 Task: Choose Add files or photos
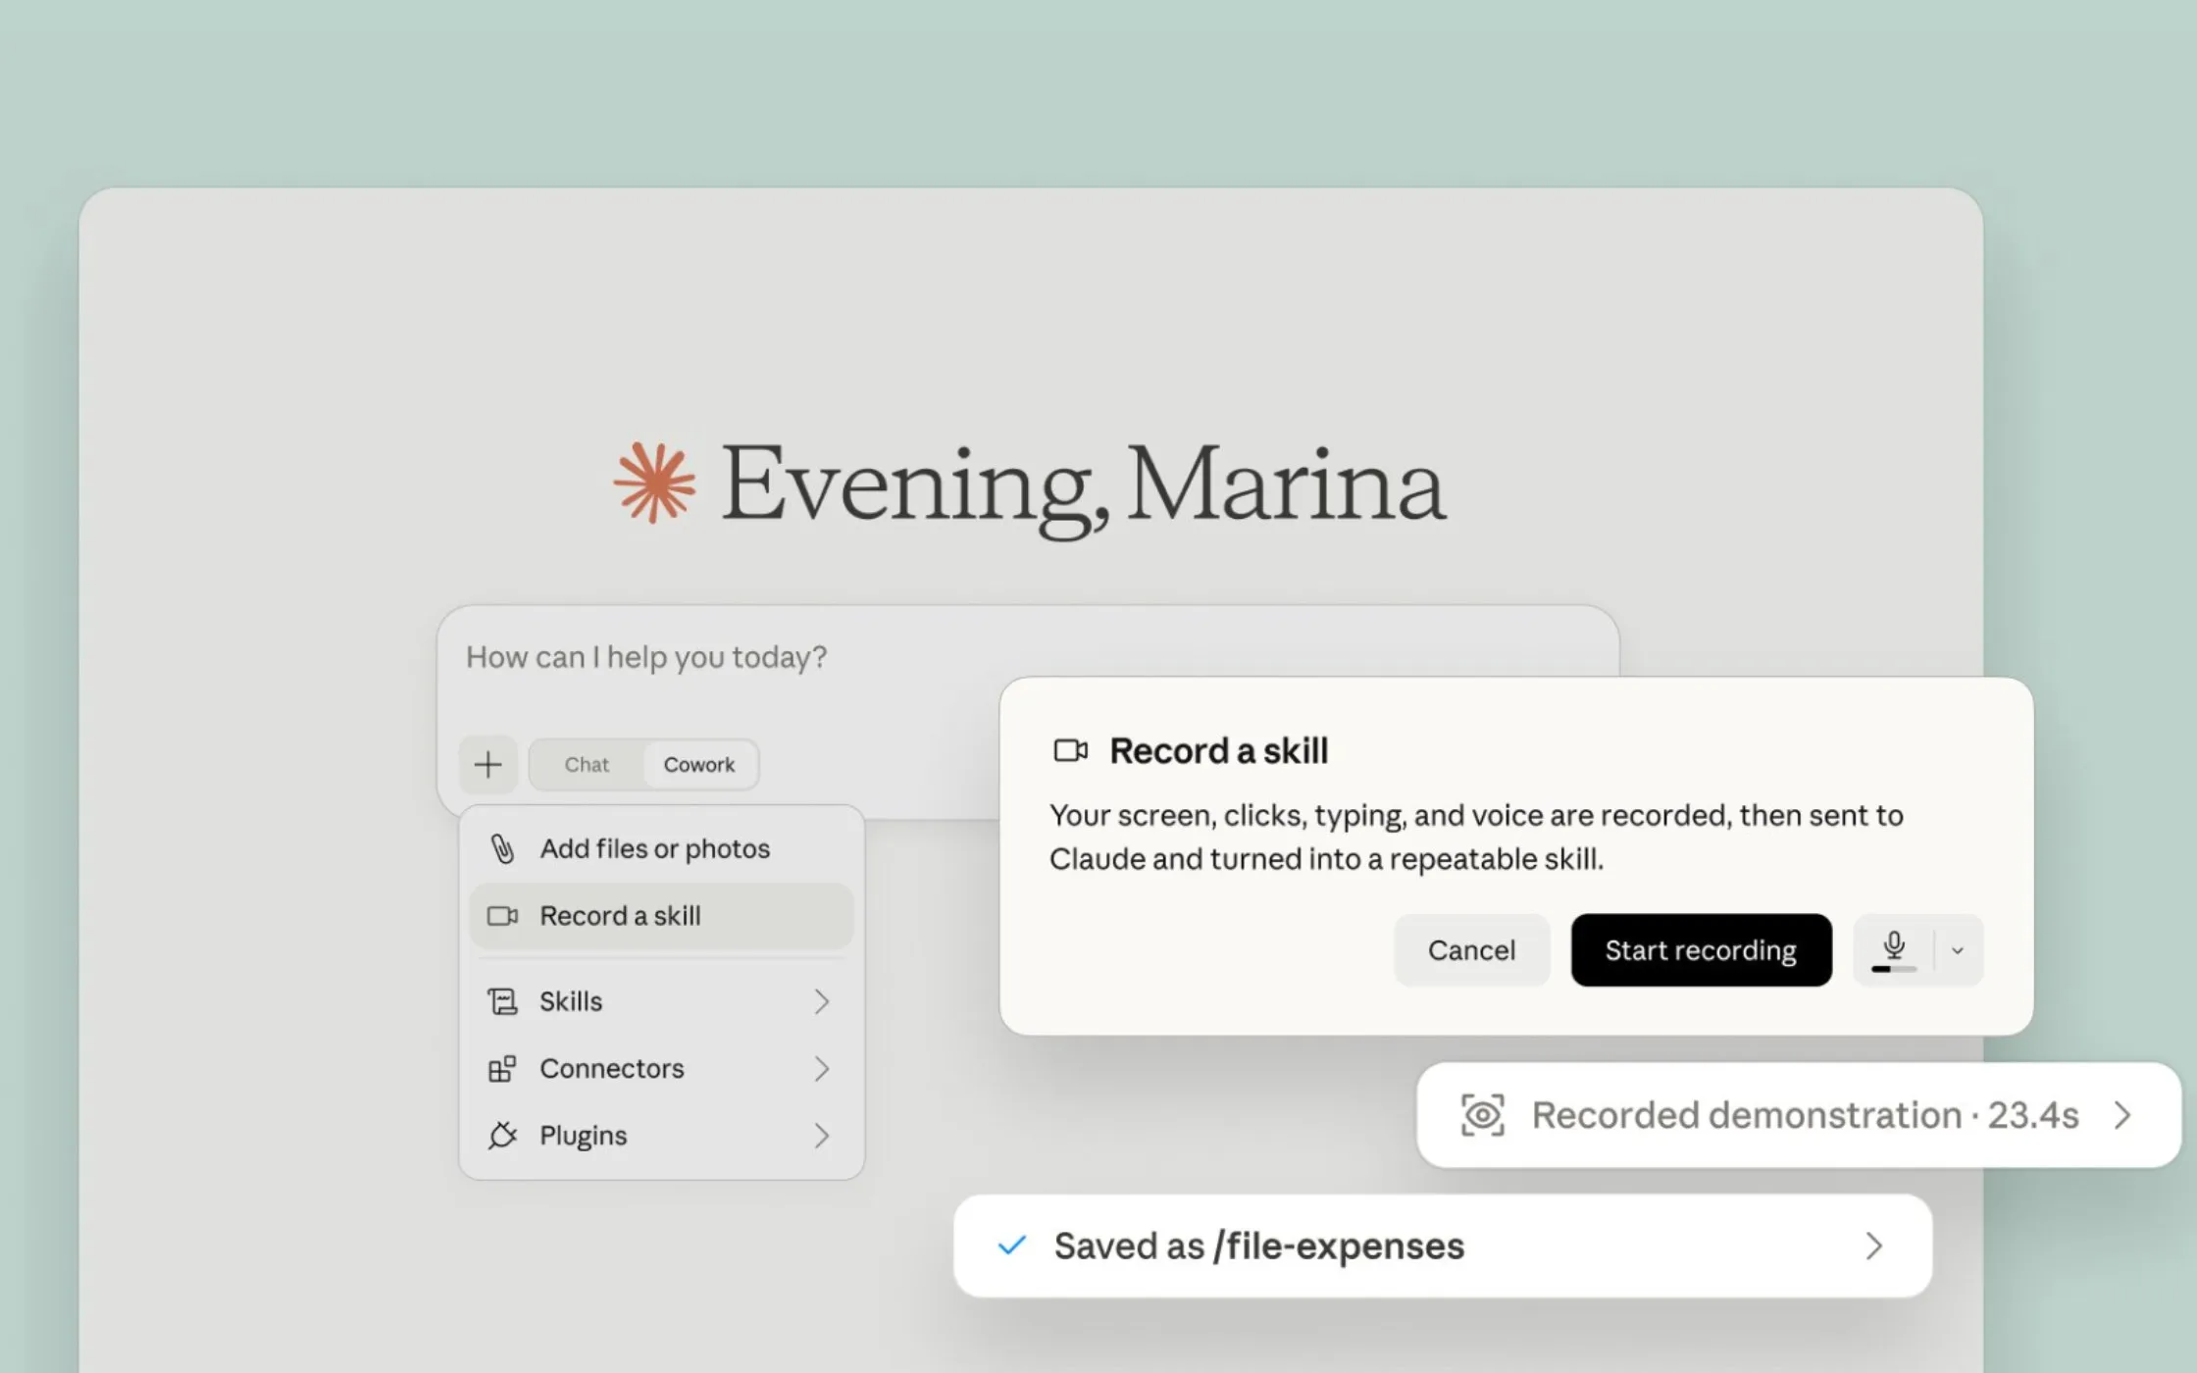(x=661, y=848)
